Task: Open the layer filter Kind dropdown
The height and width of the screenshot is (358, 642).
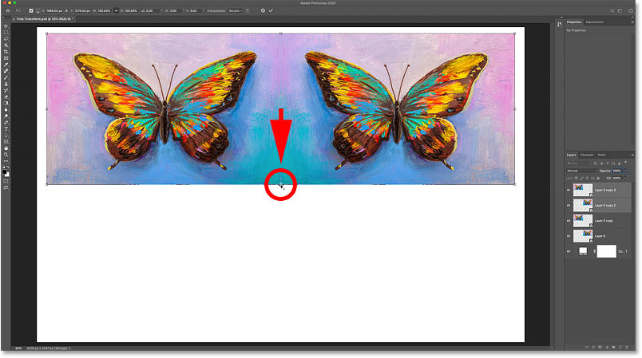Action: [x=579, y=163]
